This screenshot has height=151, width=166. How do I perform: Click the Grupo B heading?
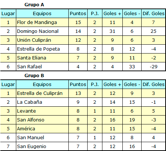point(34,75)
